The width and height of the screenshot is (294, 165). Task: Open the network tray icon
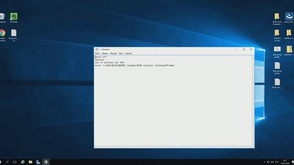point(268,162)
